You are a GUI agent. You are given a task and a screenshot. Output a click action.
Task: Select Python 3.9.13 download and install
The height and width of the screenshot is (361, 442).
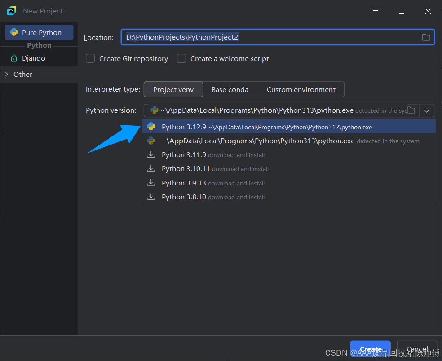tap(289, 183)
